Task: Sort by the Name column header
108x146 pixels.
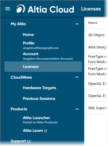Action: click(x=93, y=23)
